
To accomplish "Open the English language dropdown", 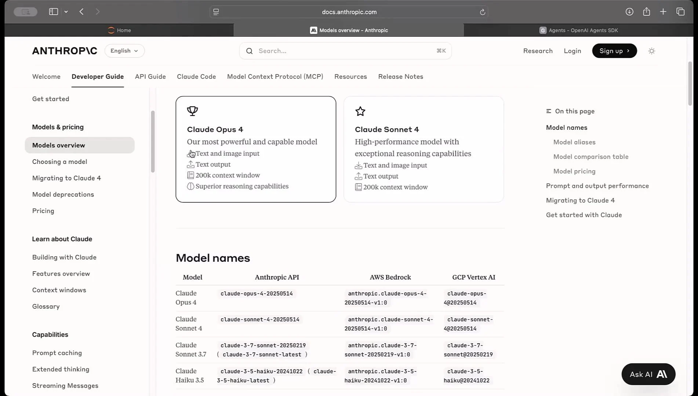I will tap(124, 51).
